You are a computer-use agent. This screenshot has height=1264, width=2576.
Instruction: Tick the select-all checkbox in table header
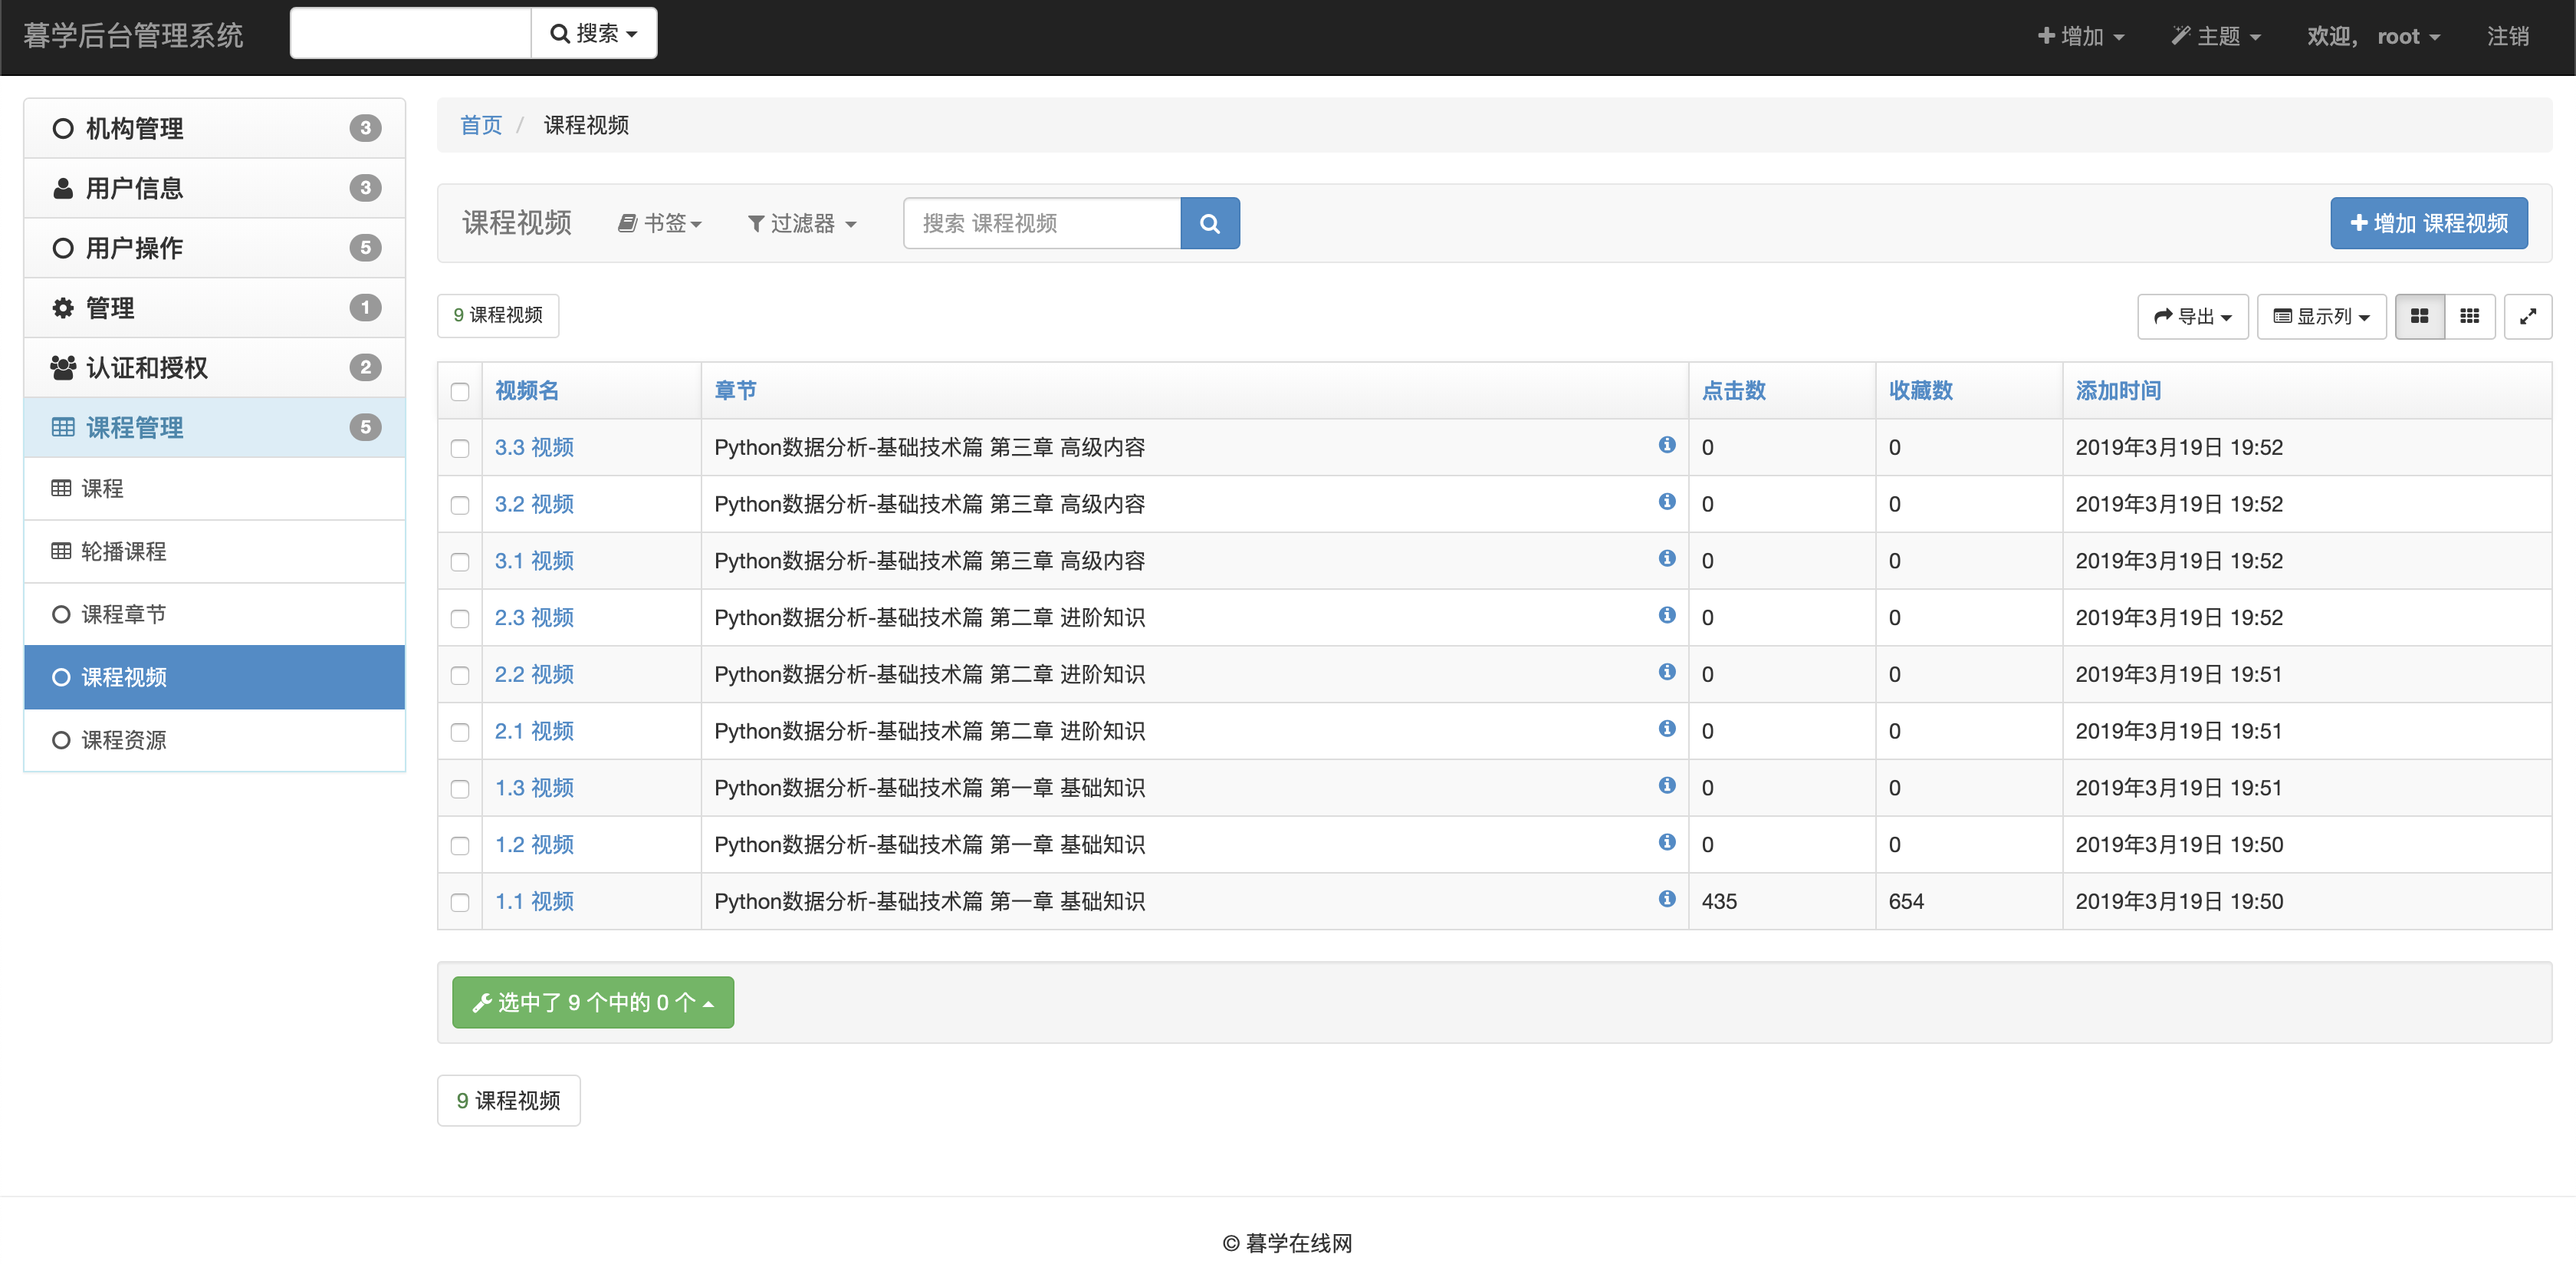point(460,391)
